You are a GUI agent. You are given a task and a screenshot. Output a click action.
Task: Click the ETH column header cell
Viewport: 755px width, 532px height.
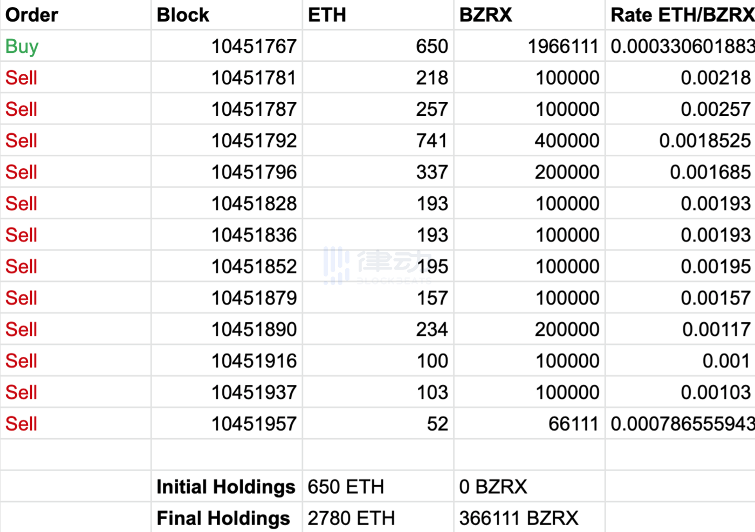click(x=327, y=15)
